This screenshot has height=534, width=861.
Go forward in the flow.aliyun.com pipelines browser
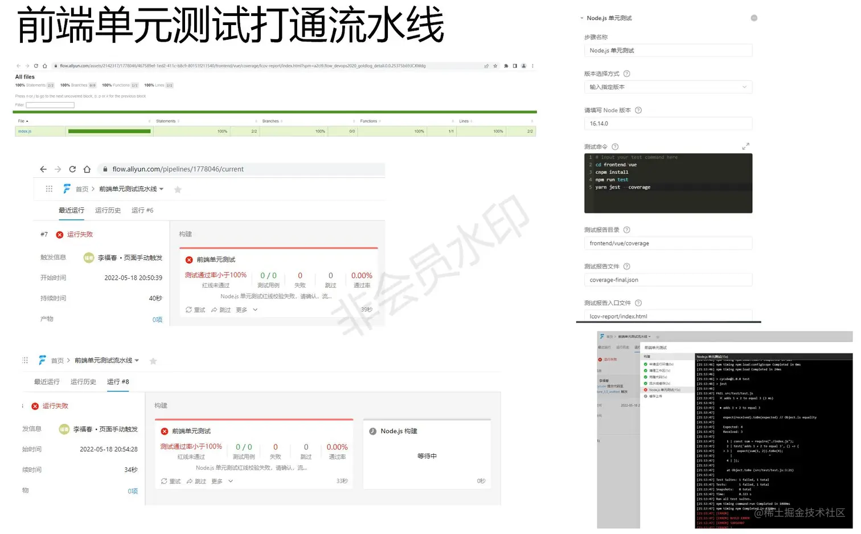pyautogui.click(x=58, y=169)
